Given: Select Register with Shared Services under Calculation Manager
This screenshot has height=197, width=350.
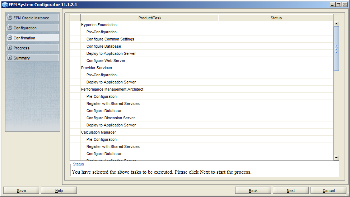Looking at the screenshot, I should click(x=202, y=146).
